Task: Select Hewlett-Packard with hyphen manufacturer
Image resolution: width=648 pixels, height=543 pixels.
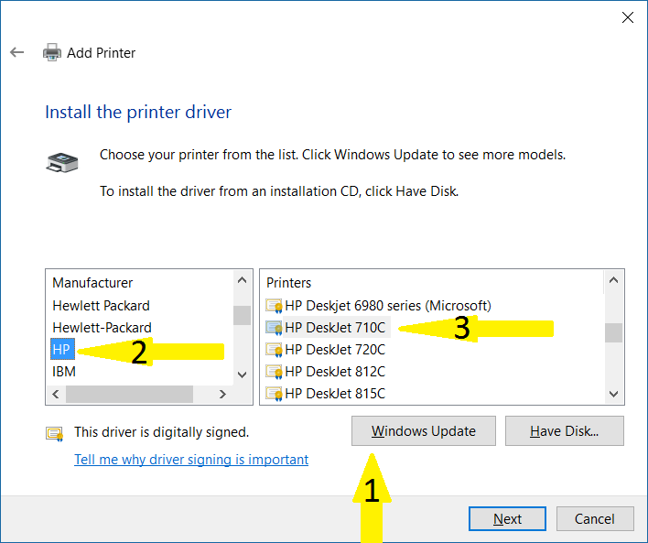Action: [x=102, y=327]
